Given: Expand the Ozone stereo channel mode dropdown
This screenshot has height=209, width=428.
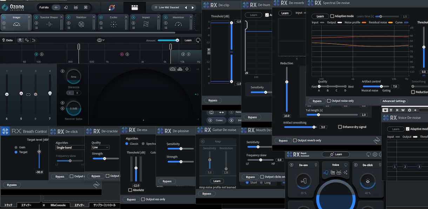Looking at the screenshot, I should (101, 40).
